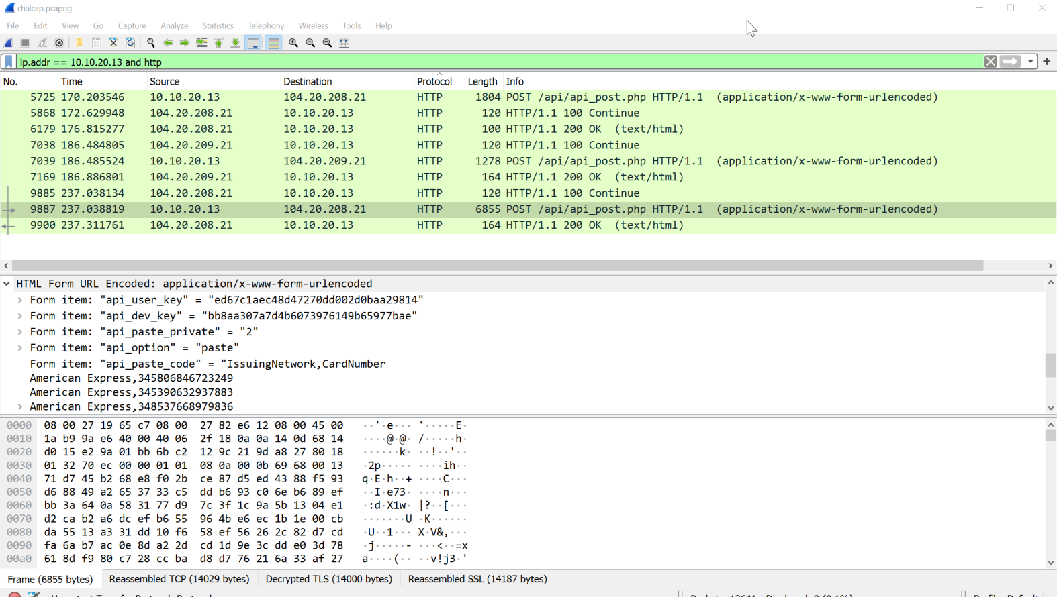Toggle auto-scroll during live capture
Viewport: 1057px width, 597px height.
click(253, 43)
